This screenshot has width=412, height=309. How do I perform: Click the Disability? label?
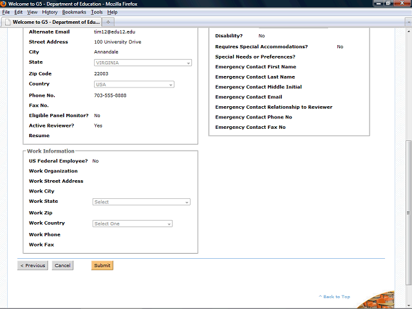pos(229,36)
